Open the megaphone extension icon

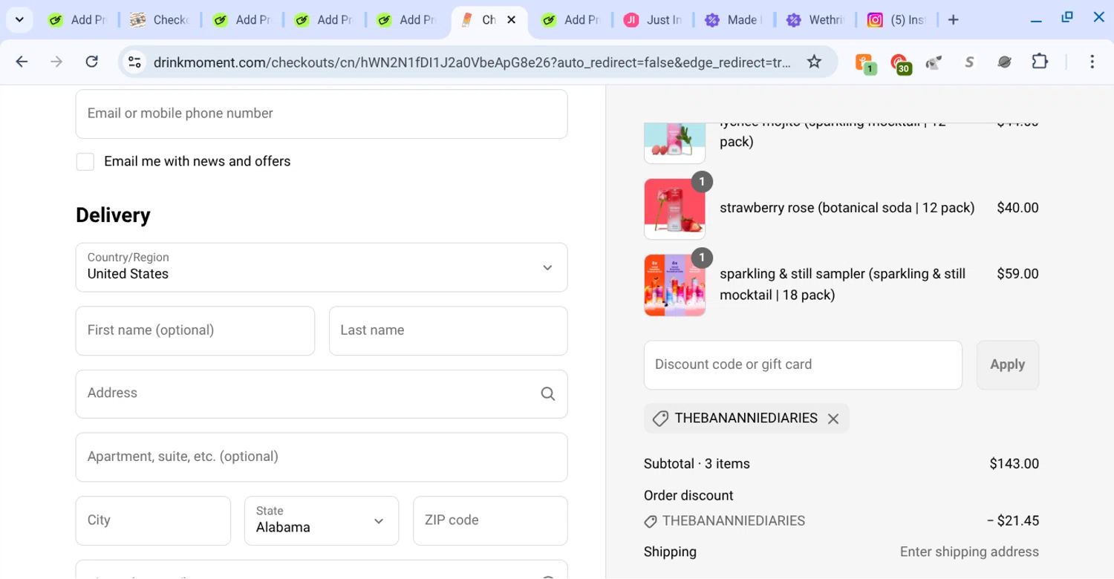pos(934,63)
